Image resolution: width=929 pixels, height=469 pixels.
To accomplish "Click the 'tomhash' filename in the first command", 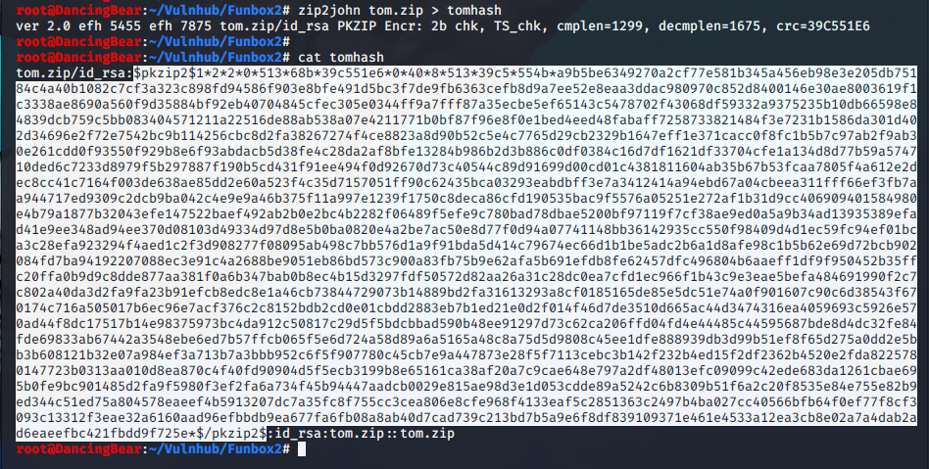I will click(x=474, y=10).
